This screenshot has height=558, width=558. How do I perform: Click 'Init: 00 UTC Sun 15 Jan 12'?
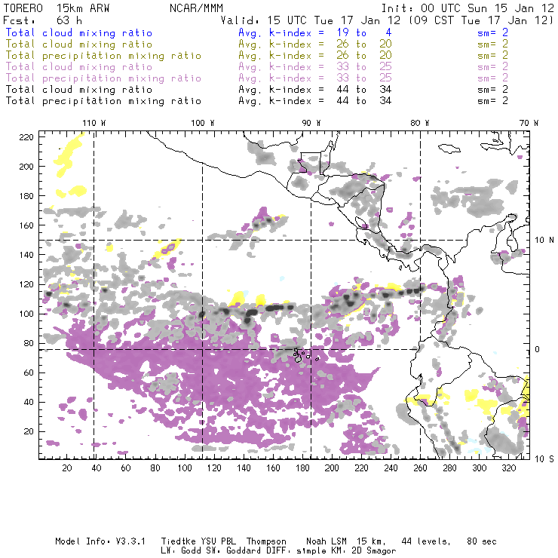click(468, 8)
